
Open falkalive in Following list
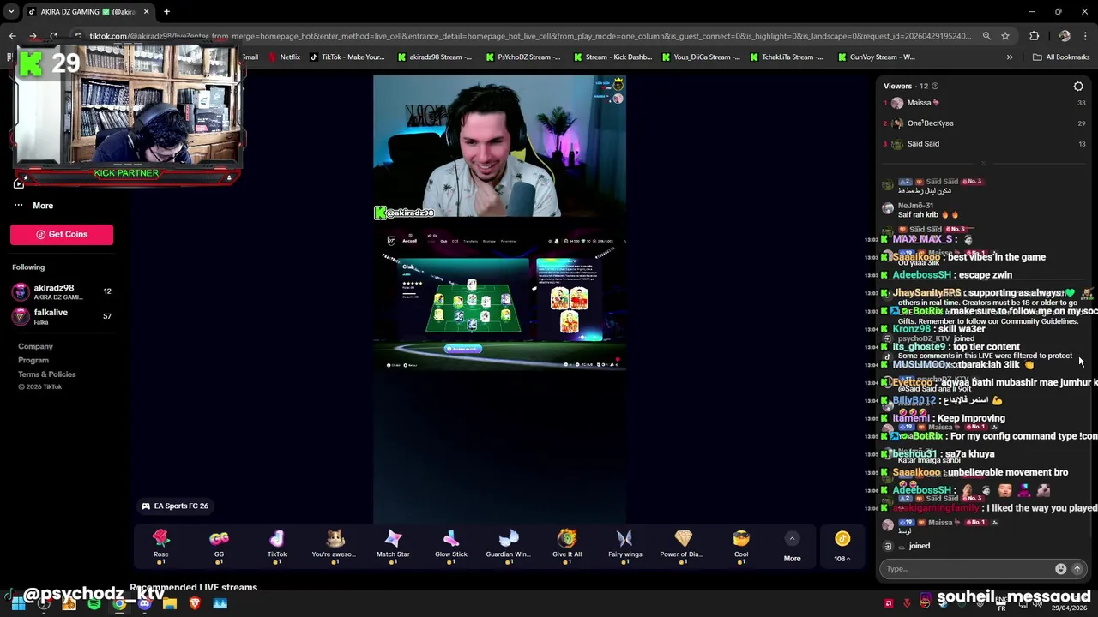point(60,316)
